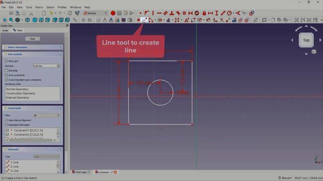
Task: Apply the Point on object constraint
Action: point(146,13)
